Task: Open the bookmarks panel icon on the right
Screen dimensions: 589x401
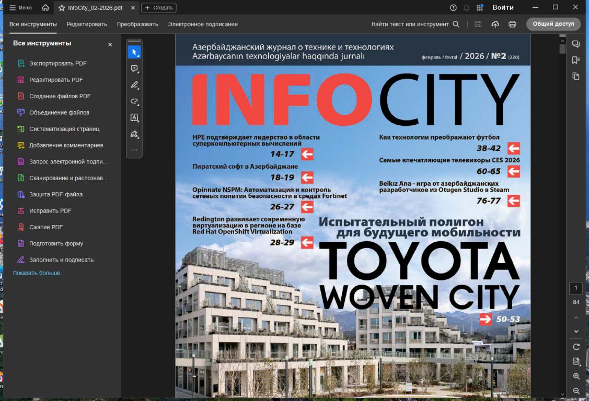Action: [576, 60]
